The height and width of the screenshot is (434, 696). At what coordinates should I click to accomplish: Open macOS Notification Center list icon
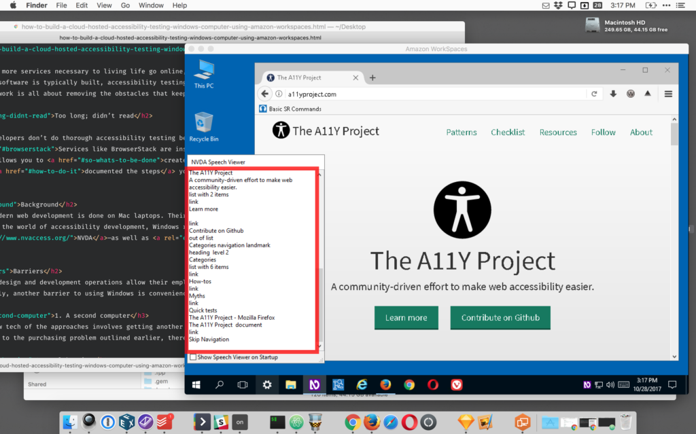pyautogui.click(x=680, y=5)
